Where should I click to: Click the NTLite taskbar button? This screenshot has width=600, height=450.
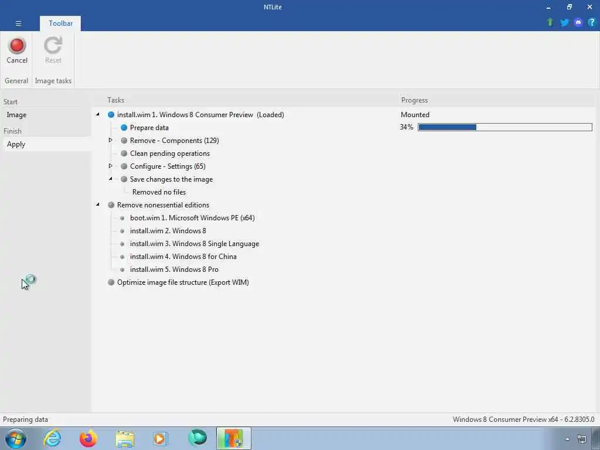(233, 438)
